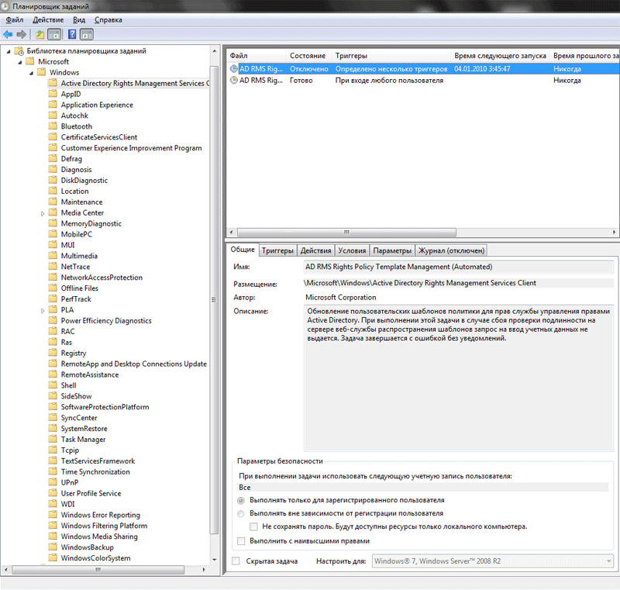Sort by 'Состояние' column header
The image size is (620, 590).
[x=308, y=57]
